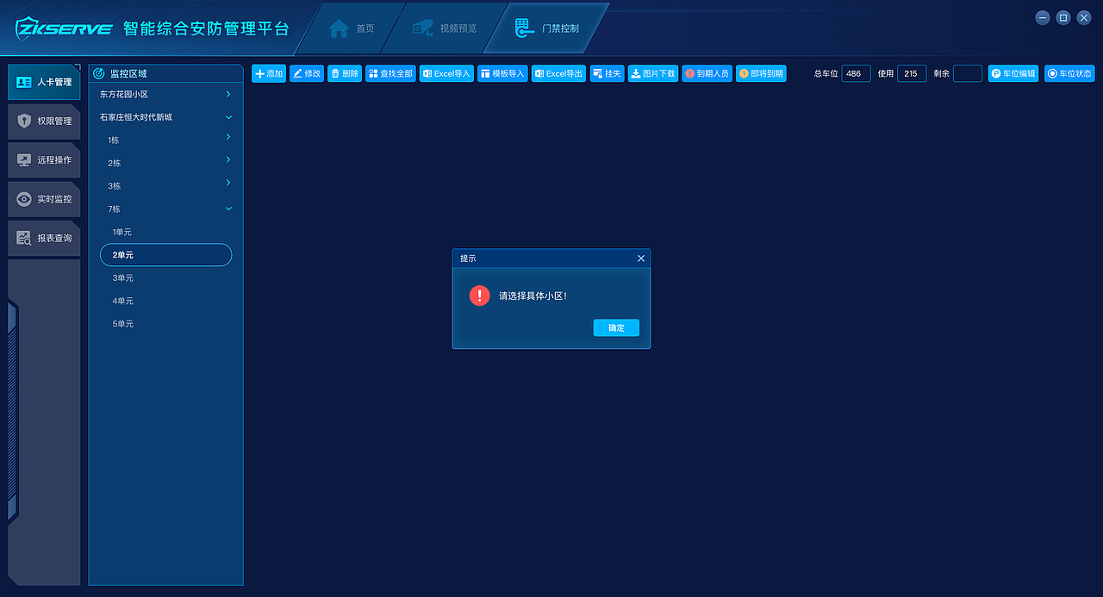
Task: Click the 到期人员 button
Action: (707, 74)
